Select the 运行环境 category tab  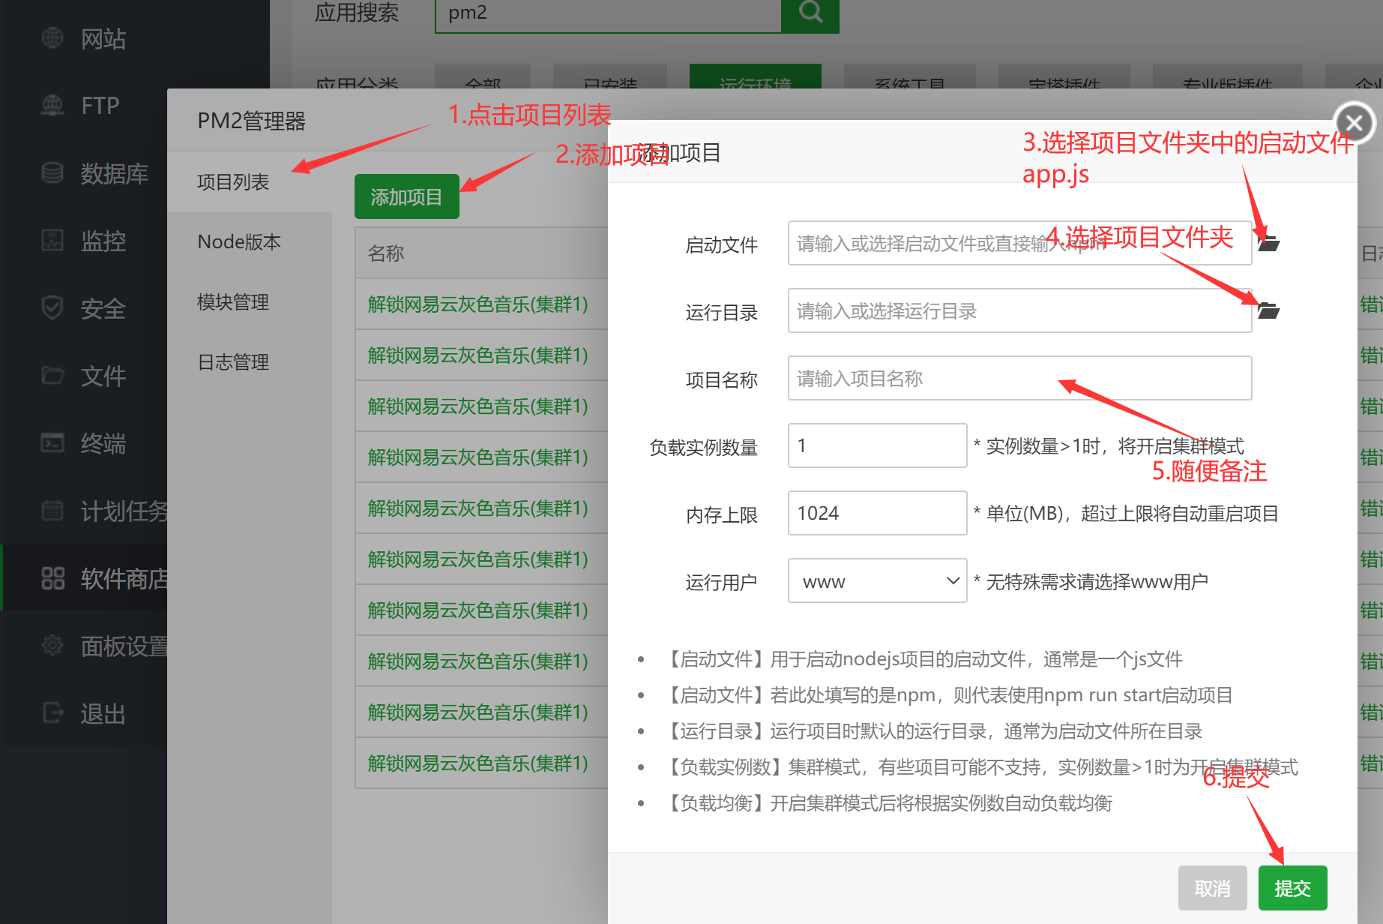click(755, 77)
